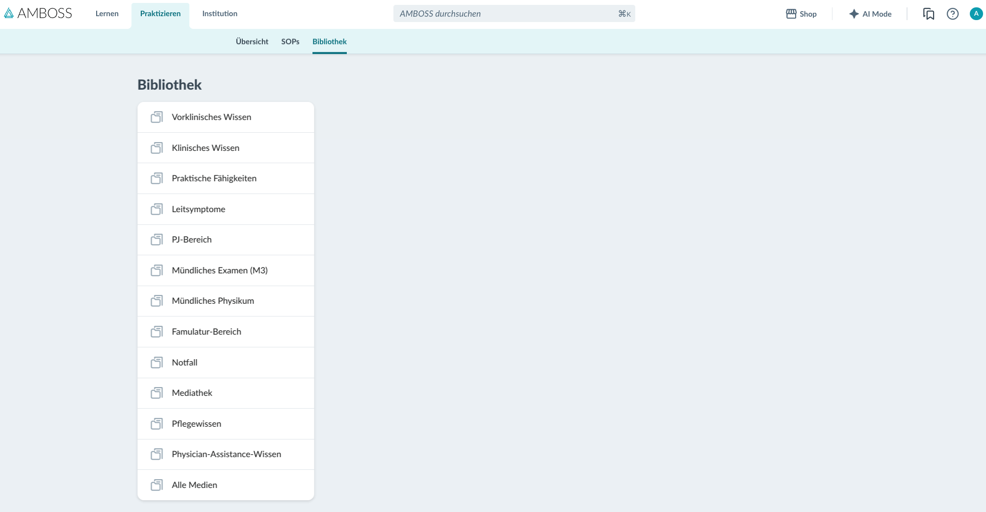Click the folder icon beside Notfall
The height and width of the screenshot is (512, 986).
(x=156, y=363)
